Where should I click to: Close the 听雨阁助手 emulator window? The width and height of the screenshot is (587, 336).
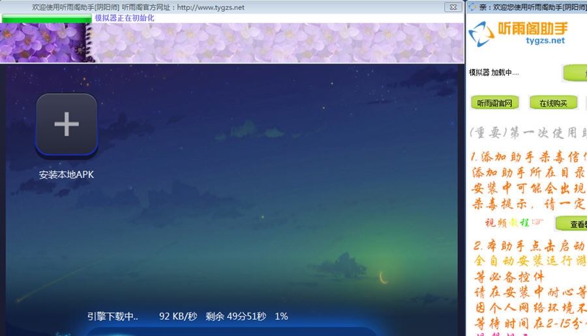click(453, 7)
